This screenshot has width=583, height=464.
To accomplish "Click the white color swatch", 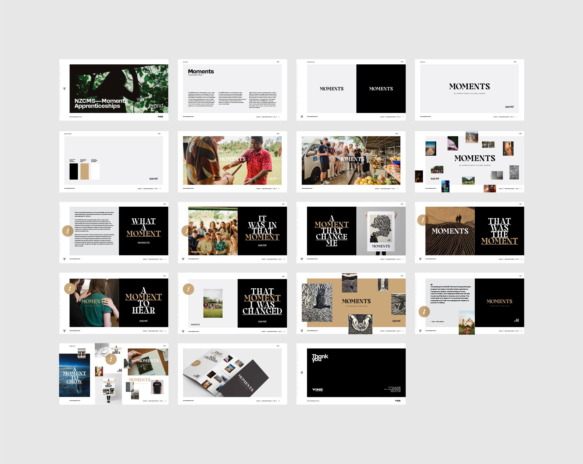I will click(x=95, y=171).
